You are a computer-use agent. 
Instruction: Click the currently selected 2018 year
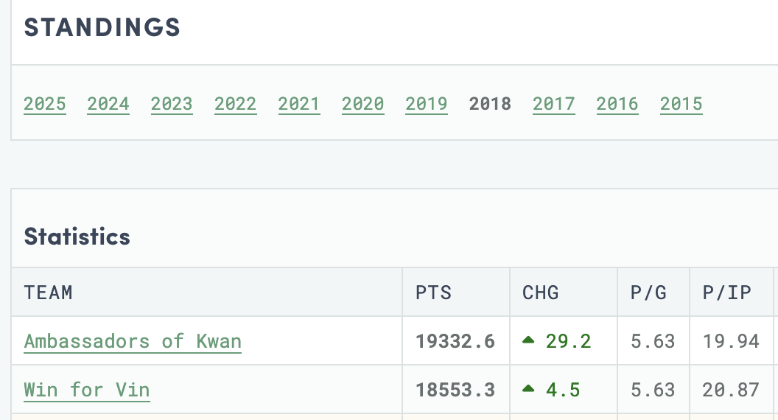coord(490,104)
